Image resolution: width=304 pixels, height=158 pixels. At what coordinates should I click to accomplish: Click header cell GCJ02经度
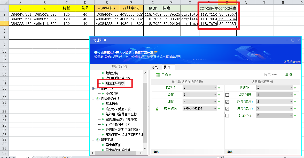(209, 8)
